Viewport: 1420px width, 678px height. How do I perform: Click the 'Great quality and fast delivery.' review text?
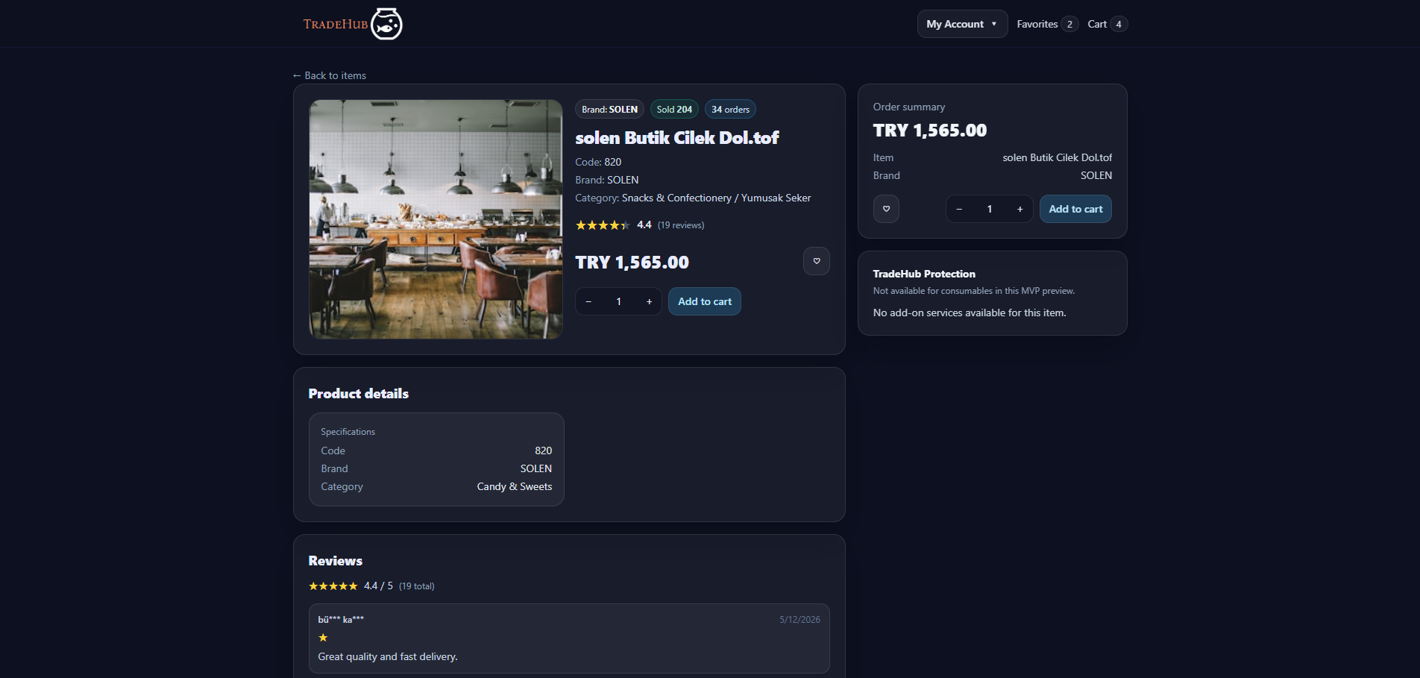point(388,656)
